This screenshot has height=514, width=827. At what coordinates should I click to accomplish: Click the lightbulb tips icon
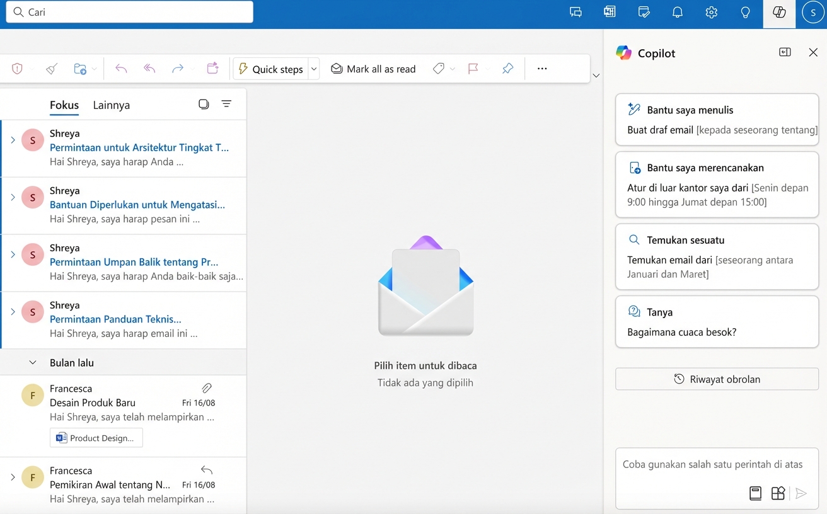pyautogui.click(x=745, y=13)
